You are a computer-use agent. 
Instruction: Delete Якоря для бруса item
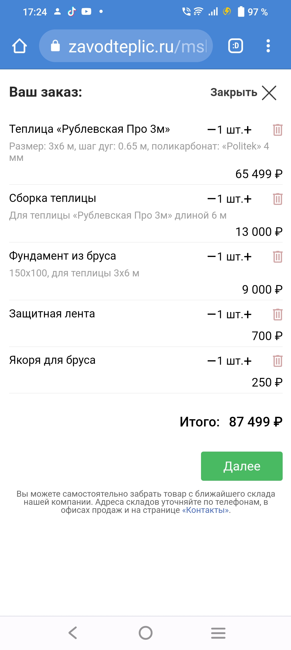(278, 361)
